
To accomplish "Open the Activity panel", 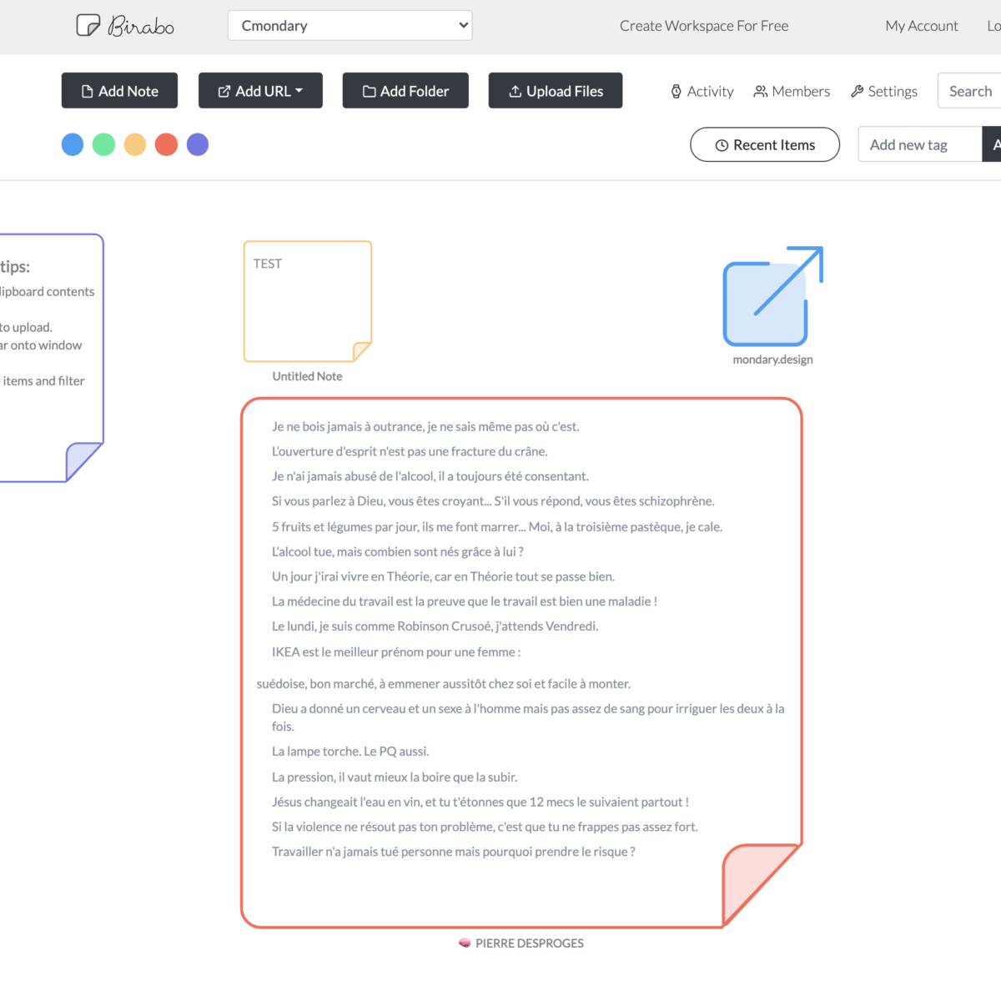I will (x=702, y=91).
